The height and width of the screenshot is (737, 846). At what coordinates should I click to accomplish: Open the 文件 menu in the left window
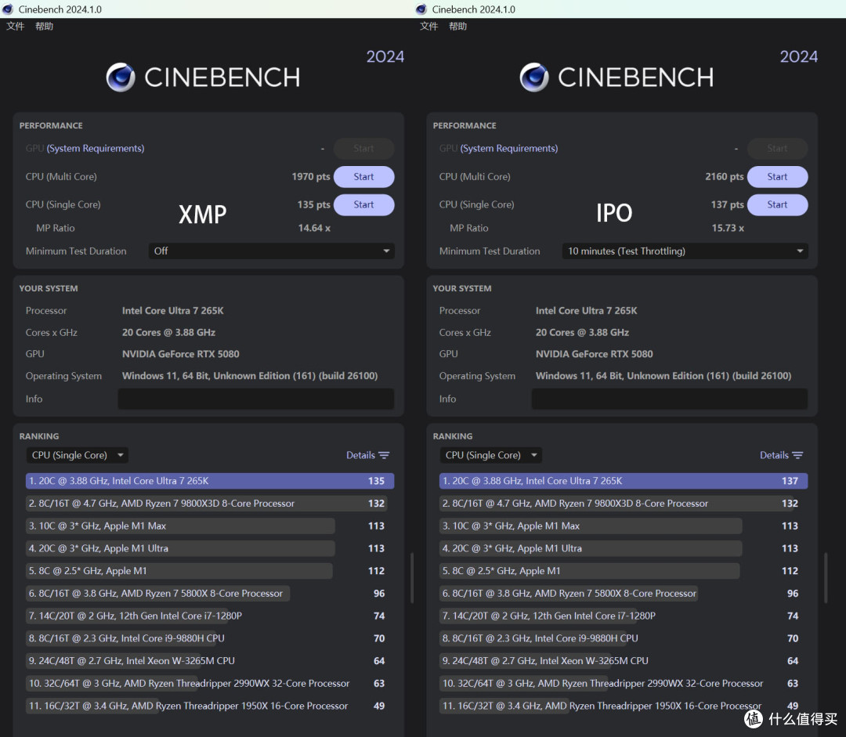[15, 26]
